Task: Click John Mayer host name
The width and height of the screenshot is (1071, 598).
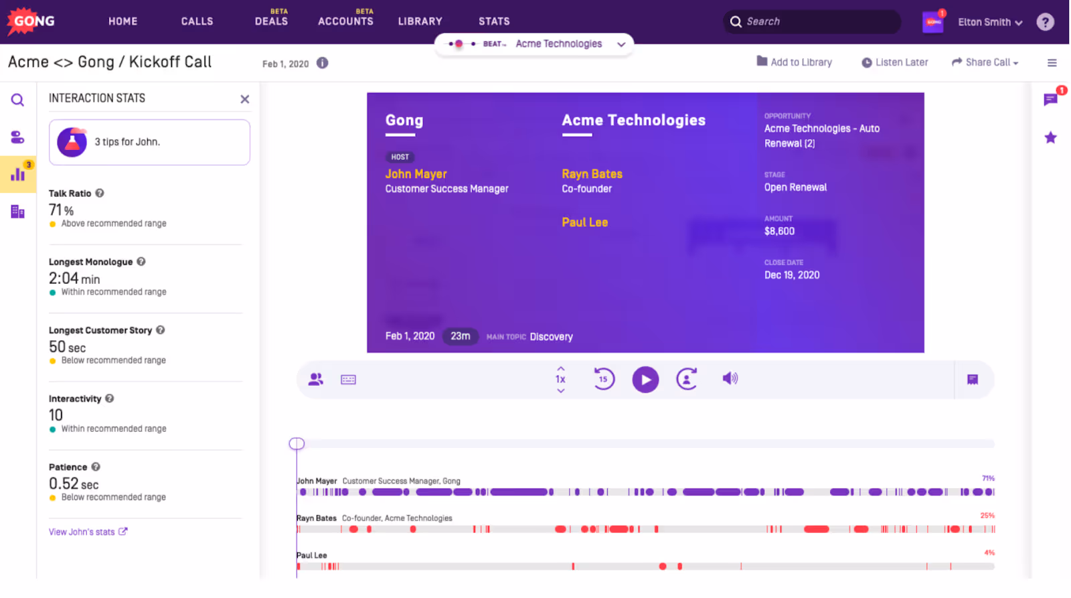Action: 416,174
